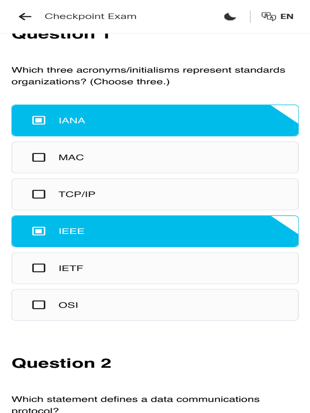Check the IETF checkbox
This screenshot has height=413, width=310.
pyautogui.click(x=39, y=268)
